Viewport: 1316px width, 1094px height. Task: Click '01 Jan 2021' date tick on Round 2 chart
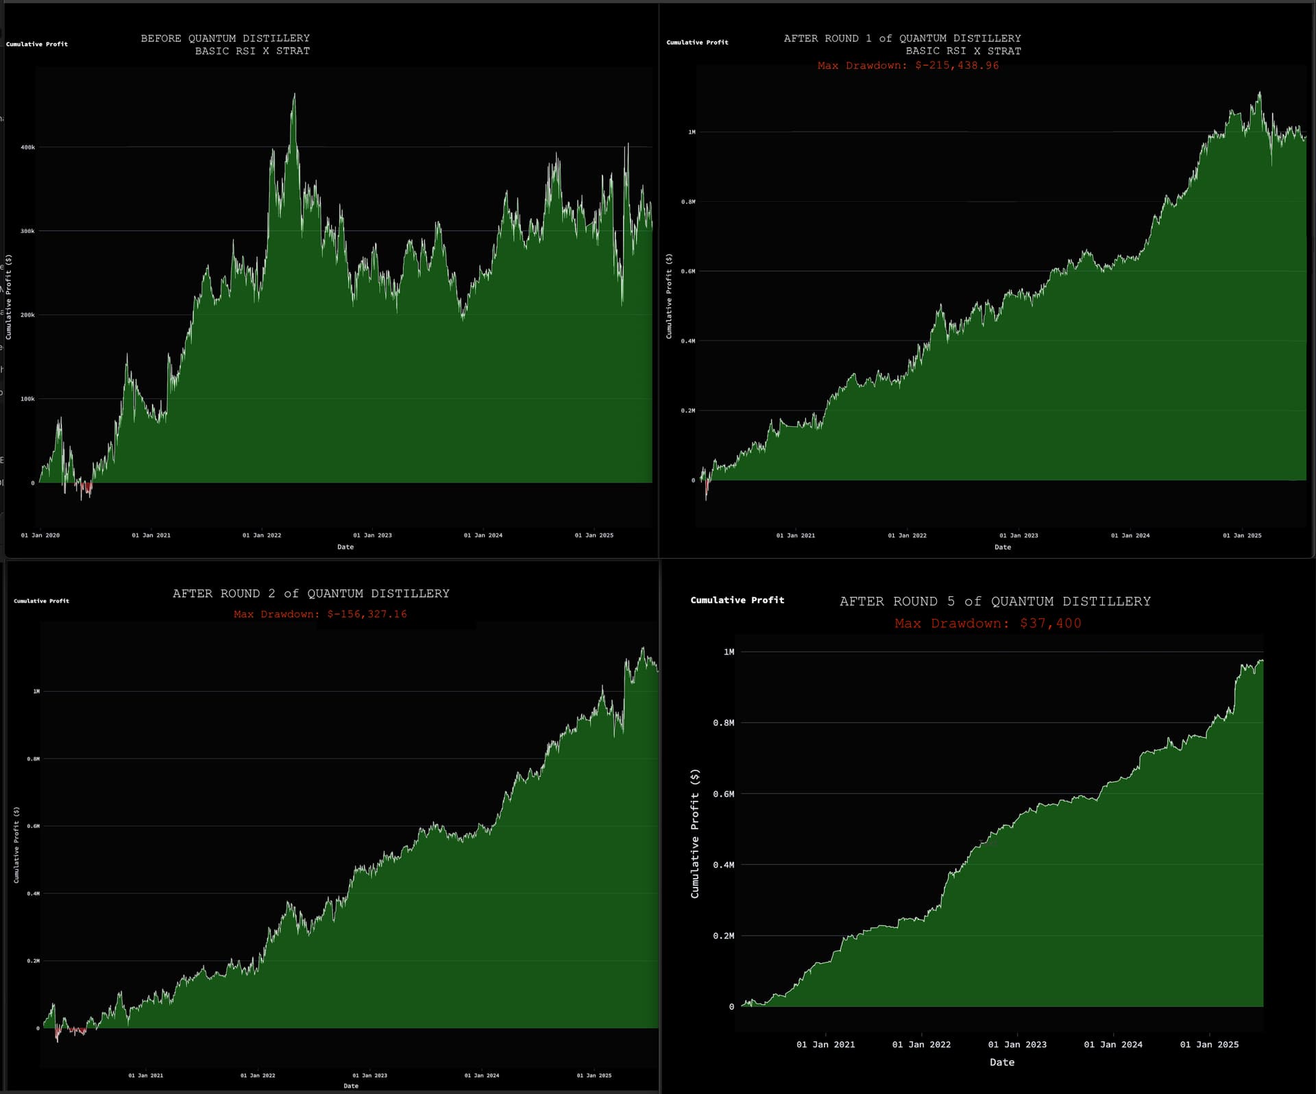pyautogui.click(x=146, y=1075)
